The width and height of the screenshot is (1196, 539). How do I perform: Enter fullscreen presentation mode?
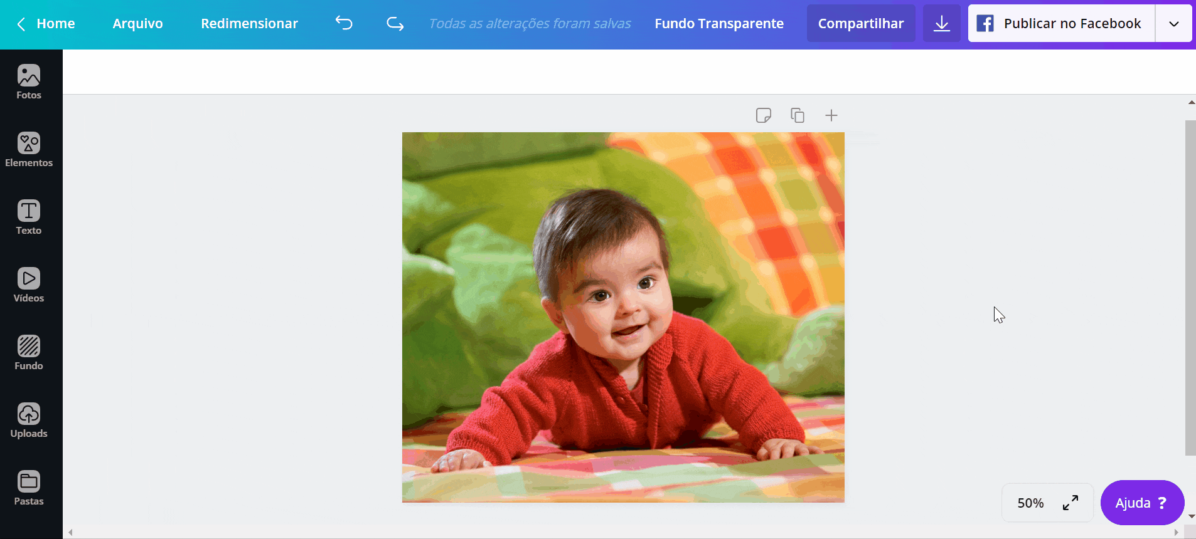tap(1071, 503)
